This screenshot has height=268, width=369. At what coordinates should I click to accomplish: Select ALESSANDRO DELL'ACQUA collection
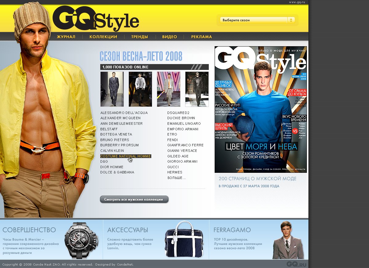click(x=124, y=113)
